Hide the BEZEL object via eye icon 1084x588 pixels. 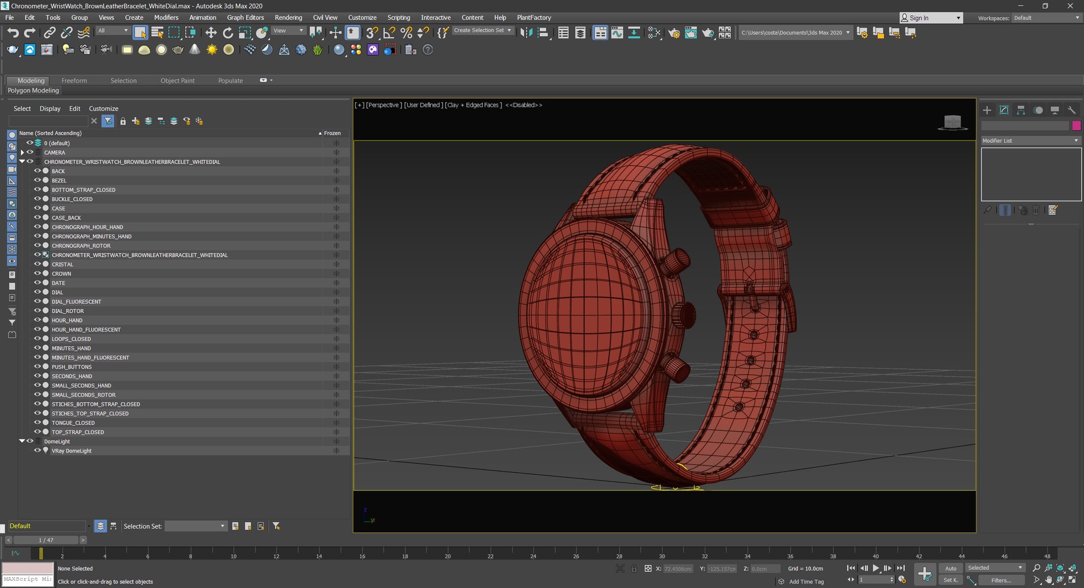tap(37, 180)
